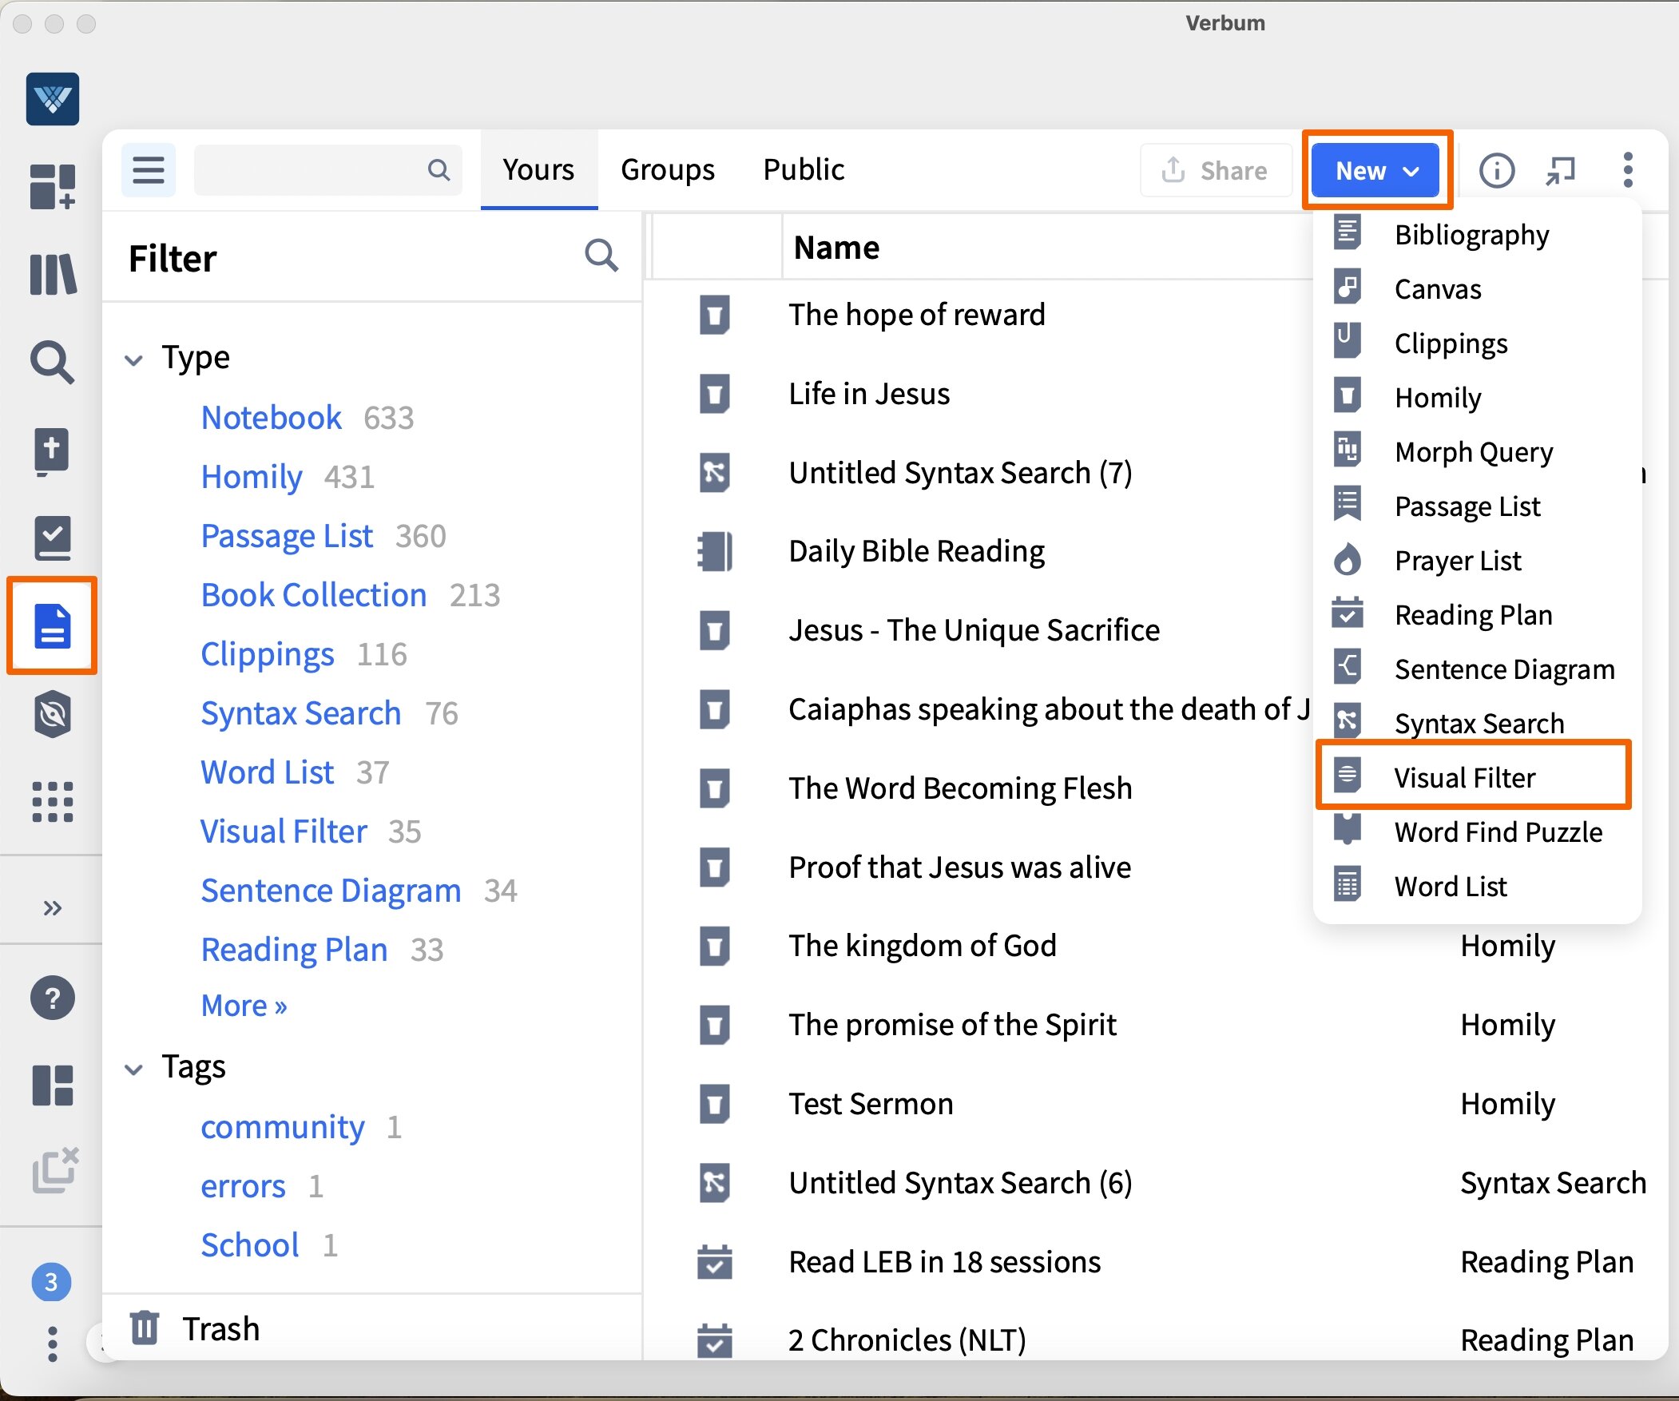Image resolution: width=1679 pixels, height=1401 pixels.
Task: Open 'Daily Bible Reading' document
Action: coord(916,552)
